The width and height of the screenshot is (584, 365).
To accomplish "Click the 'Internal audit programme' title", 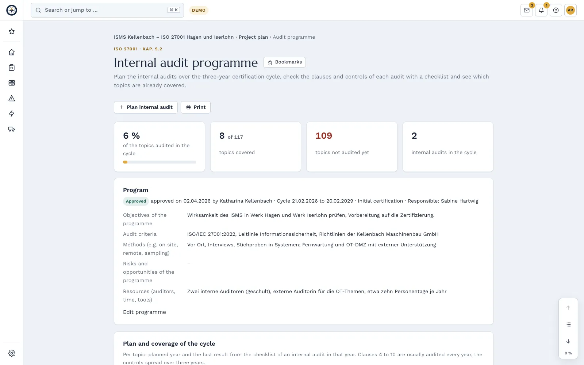I will pyautogui.click(x=186, y=63).
